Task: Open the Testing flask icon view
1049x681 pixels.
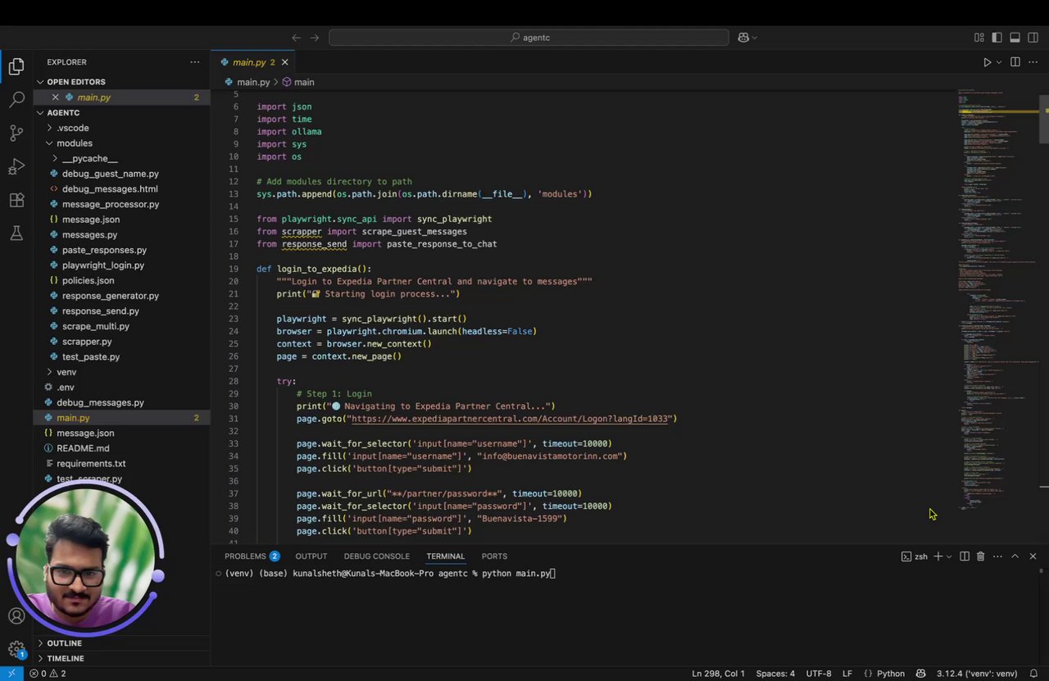Action: pyautogui.click(x=16, y=234)
